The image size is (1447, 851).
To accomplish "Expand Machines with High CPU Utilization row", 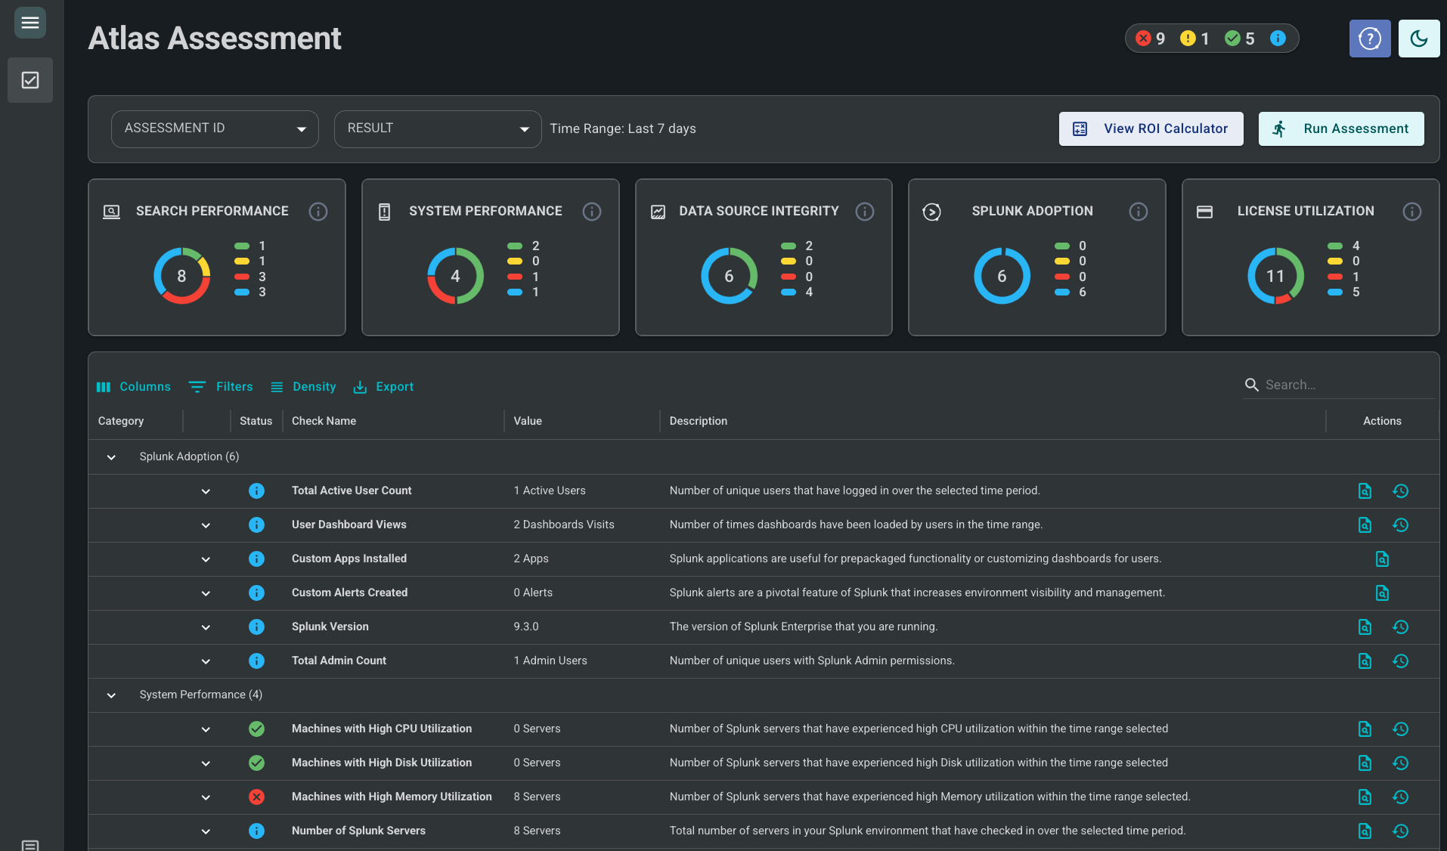I will pyautogui.click(x=206, y=729).
